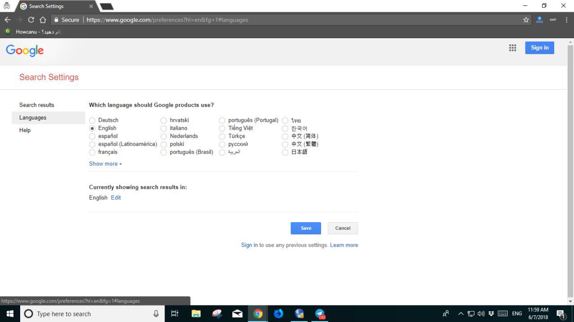Choose español (Latinoamérica) option
The image size is (574, 322).
92,145
